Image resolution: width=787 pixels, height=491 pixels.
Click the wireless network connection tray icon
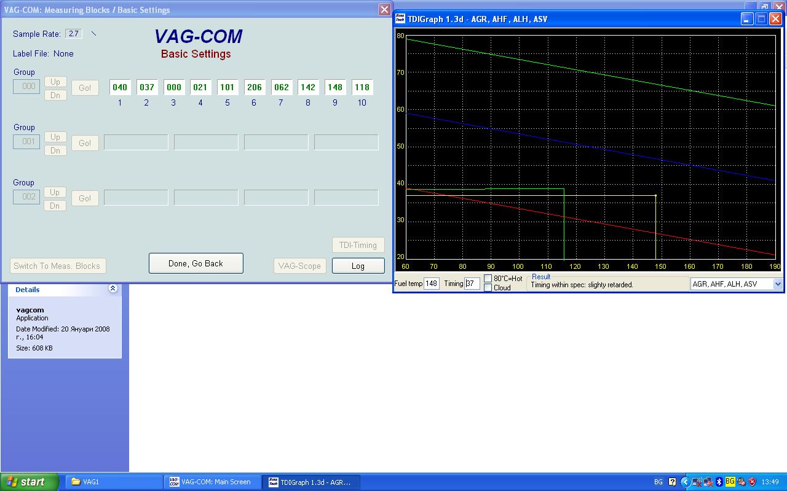tap(697, 482)
